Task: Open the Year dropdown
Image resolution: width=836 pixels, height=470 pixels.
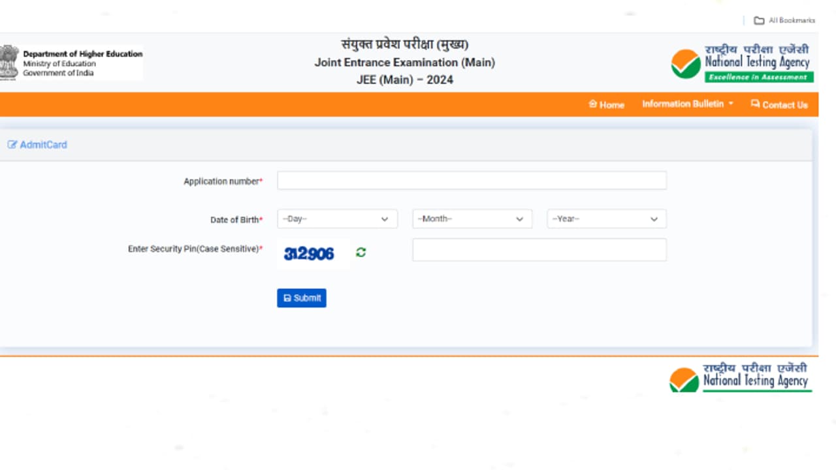Action: point(606,219)
